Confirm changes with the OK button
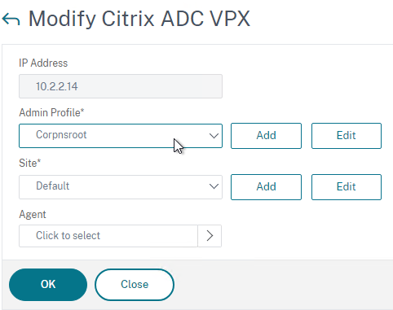The height and width of the screenshot is (310, 393). coord(48,285)
